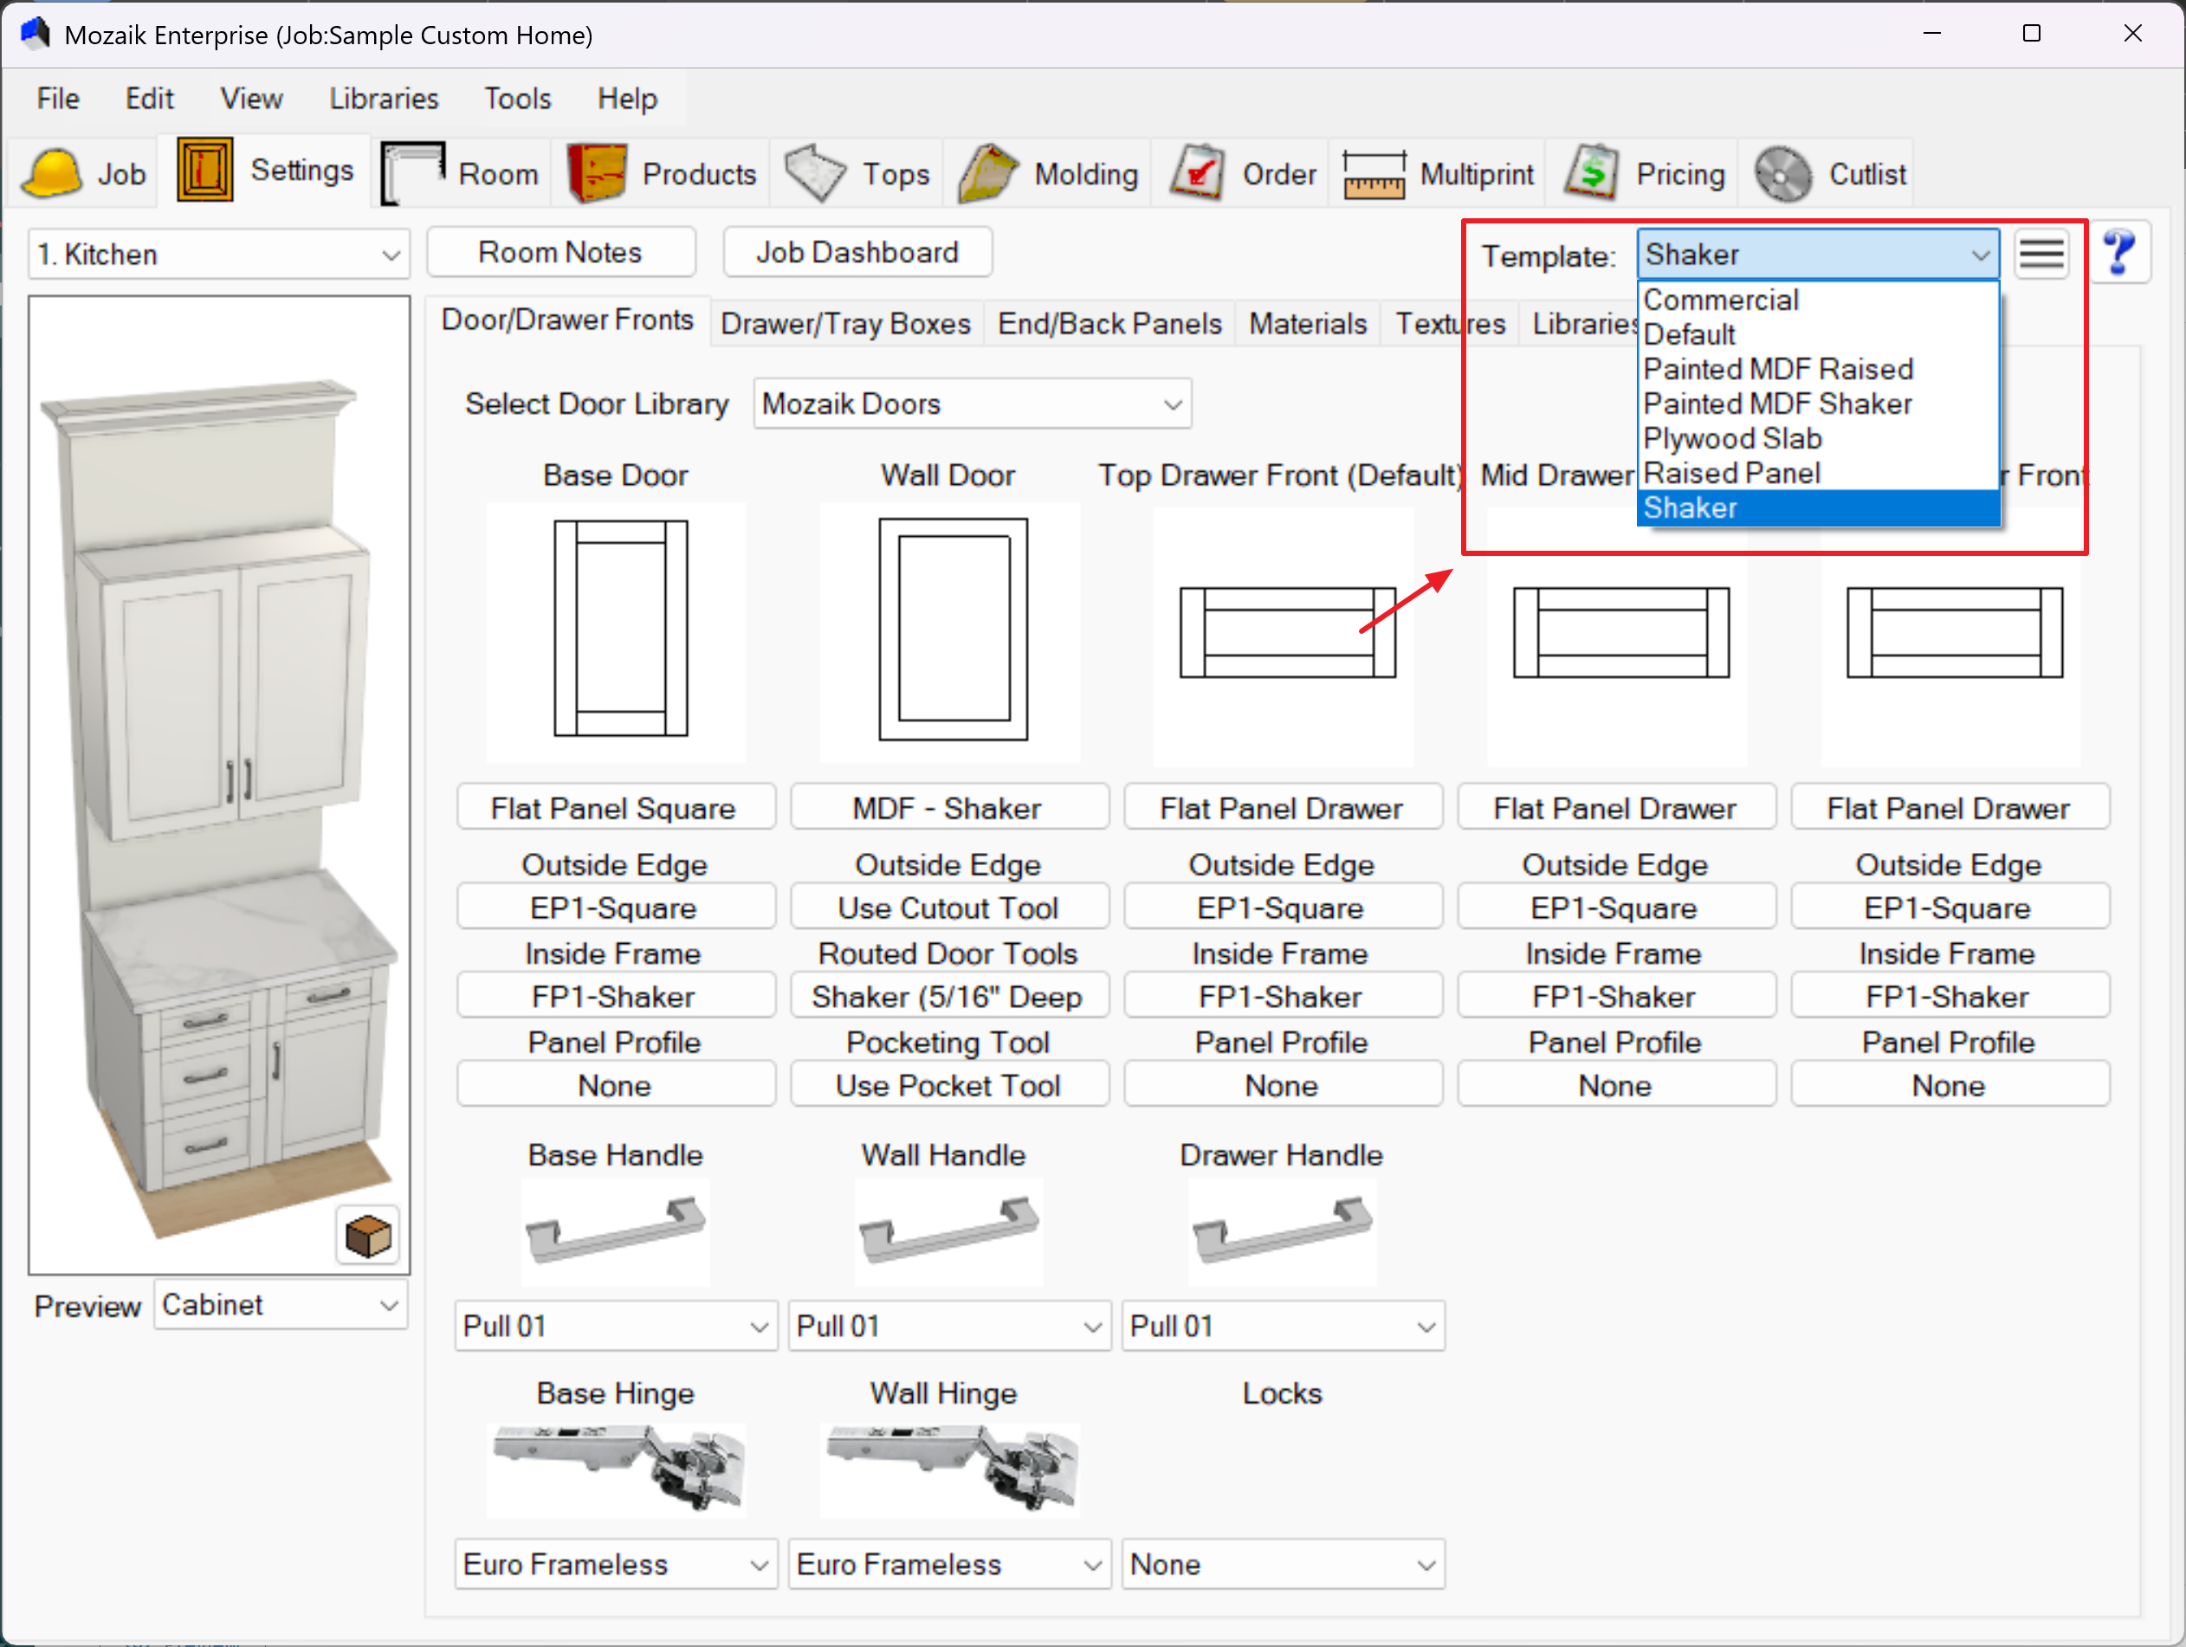Switch to the Drawer/Tray Boxes tab
This screenshot has width=2186, height=1647.
click(x=845, y=324)
